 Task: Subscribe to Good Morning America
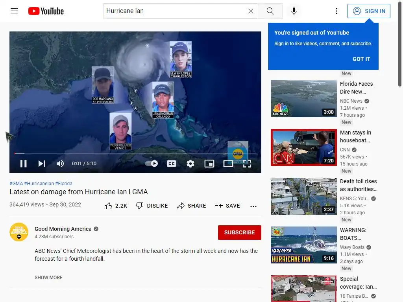240,232
